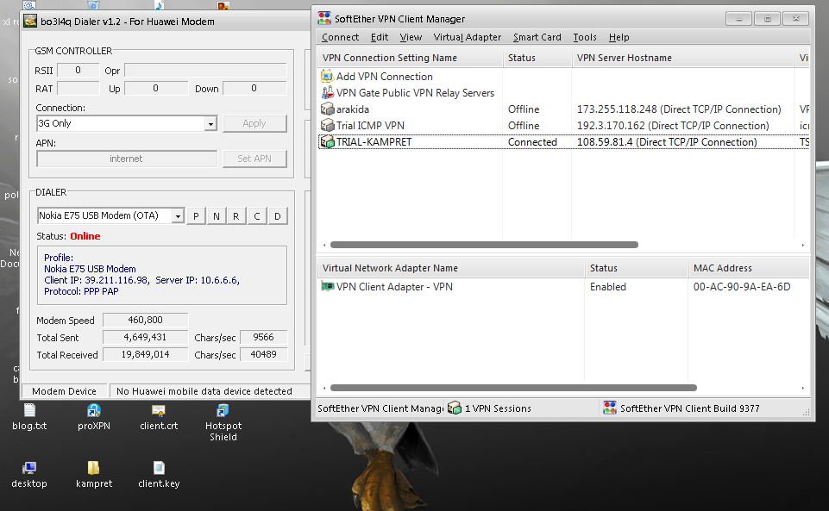Click the Enabled adapter status
This screenshot has width=829, height=511.
(x=608, y=287)
